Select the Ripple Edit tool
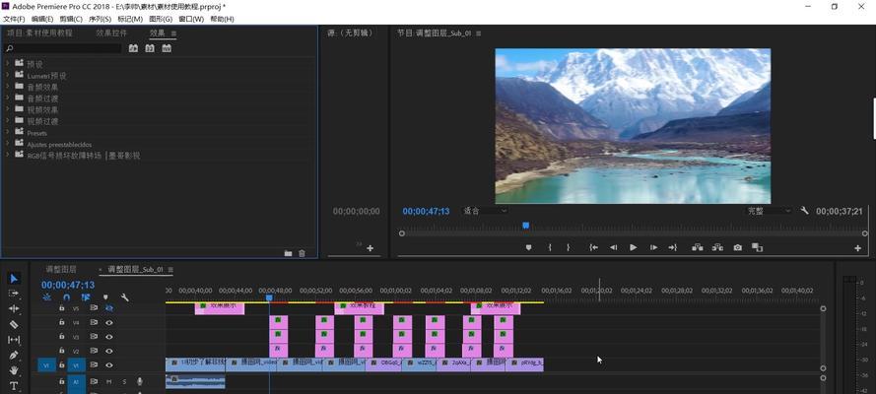This screenshot has width=876, height=394. 14,308
